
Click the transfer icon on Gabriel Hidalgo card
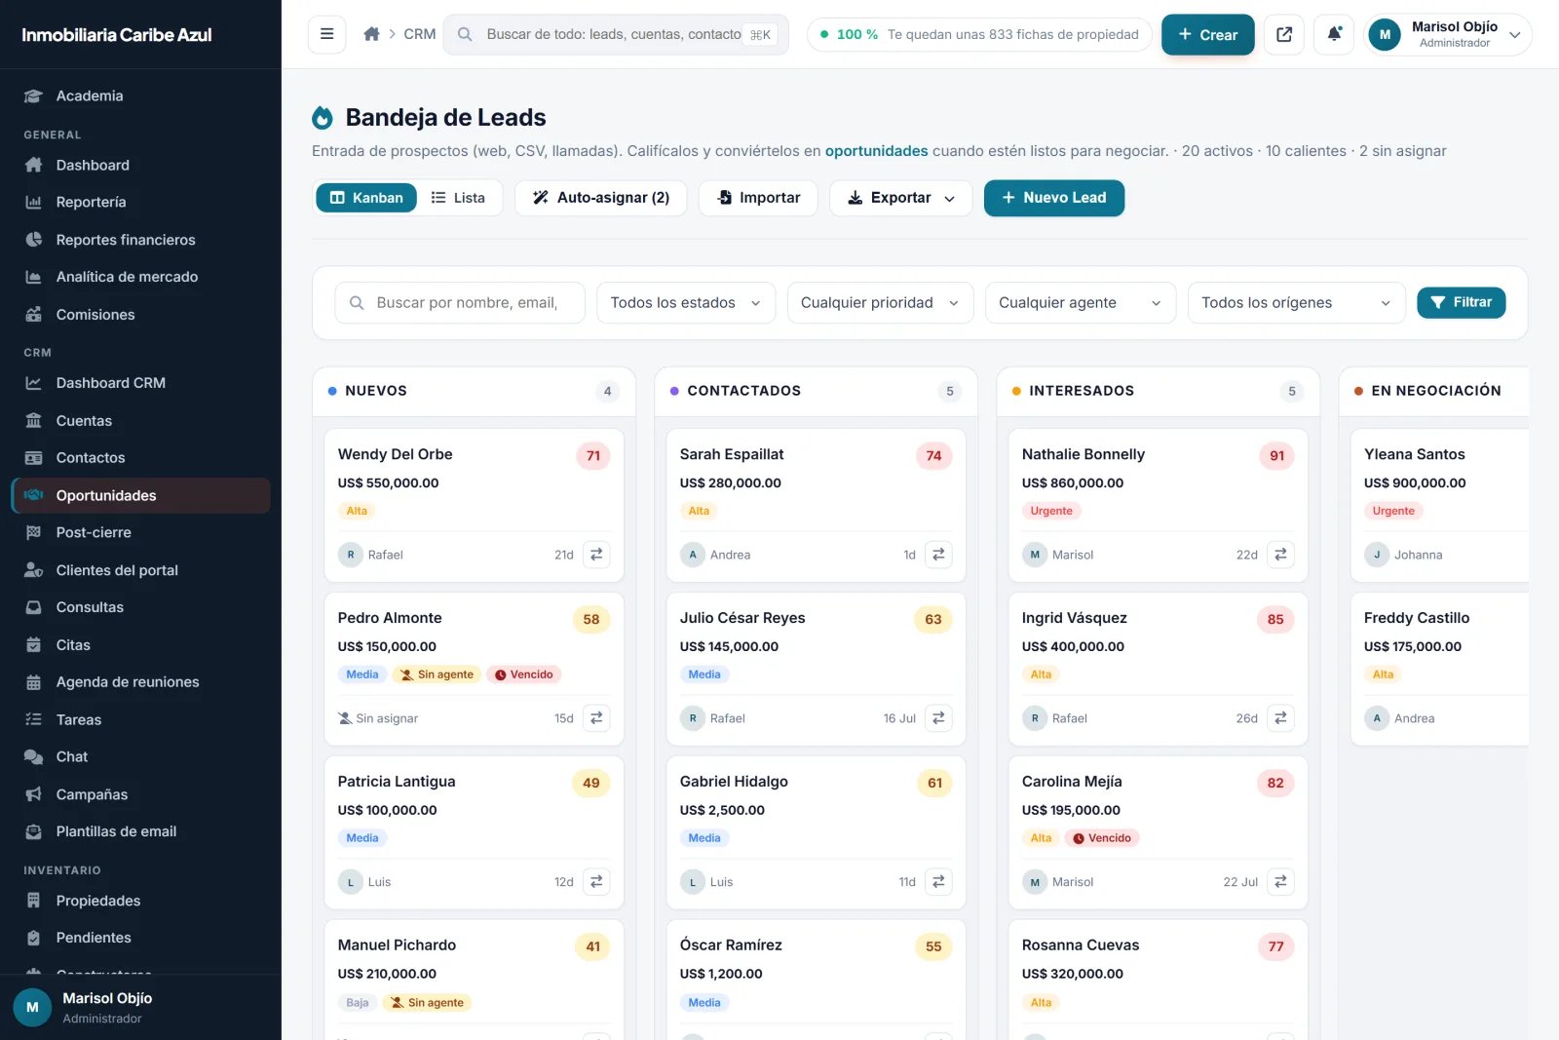938,882
